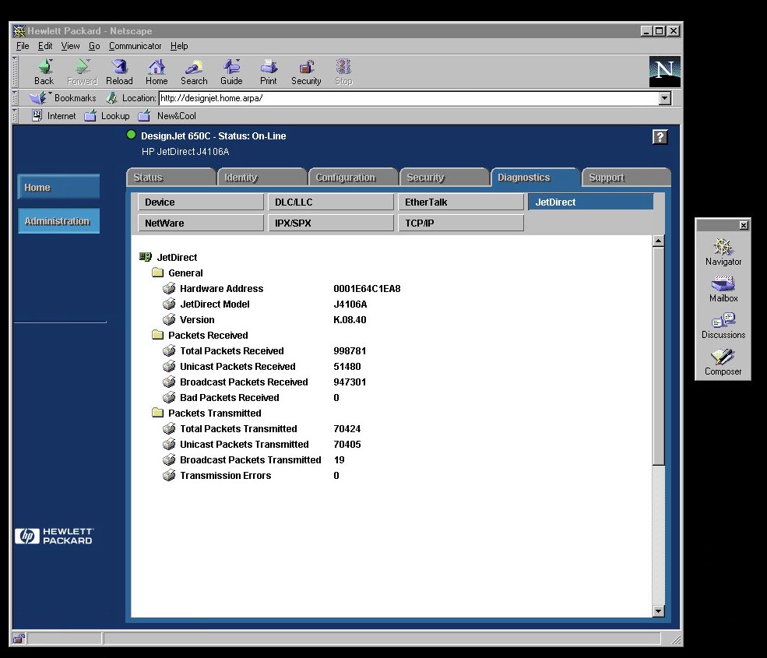767x658 pixels.
Task: Open the View menu
Action: [70, 46]
